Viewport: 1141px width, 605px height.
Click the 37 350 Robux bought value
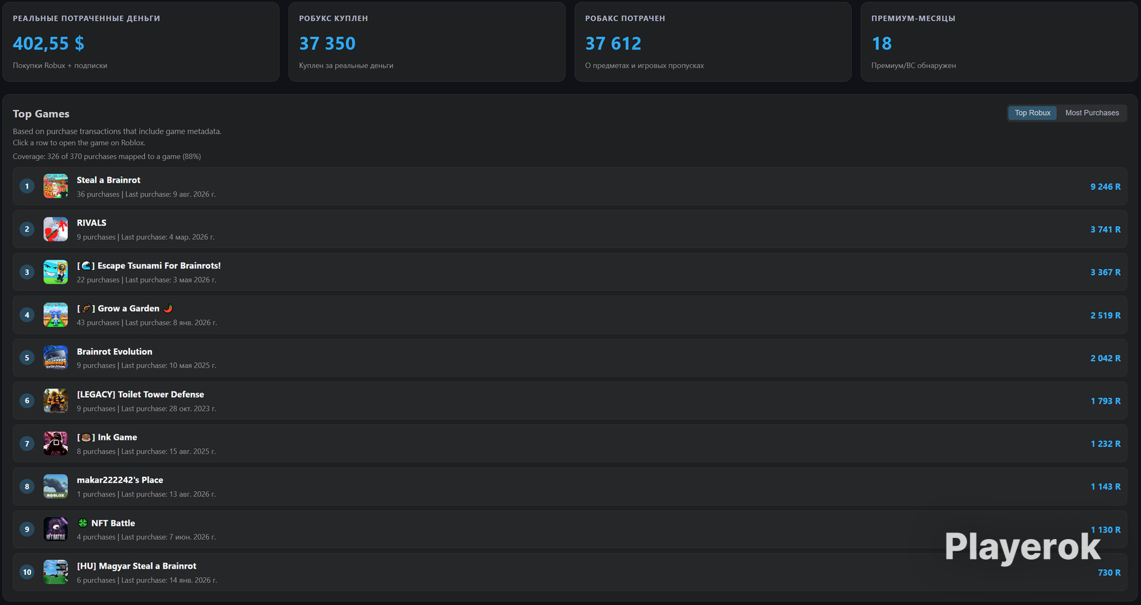coord(327,44)
